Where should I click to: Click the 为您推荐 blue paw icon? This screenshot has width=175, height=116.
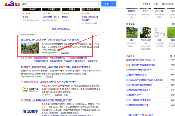[22, 58]
